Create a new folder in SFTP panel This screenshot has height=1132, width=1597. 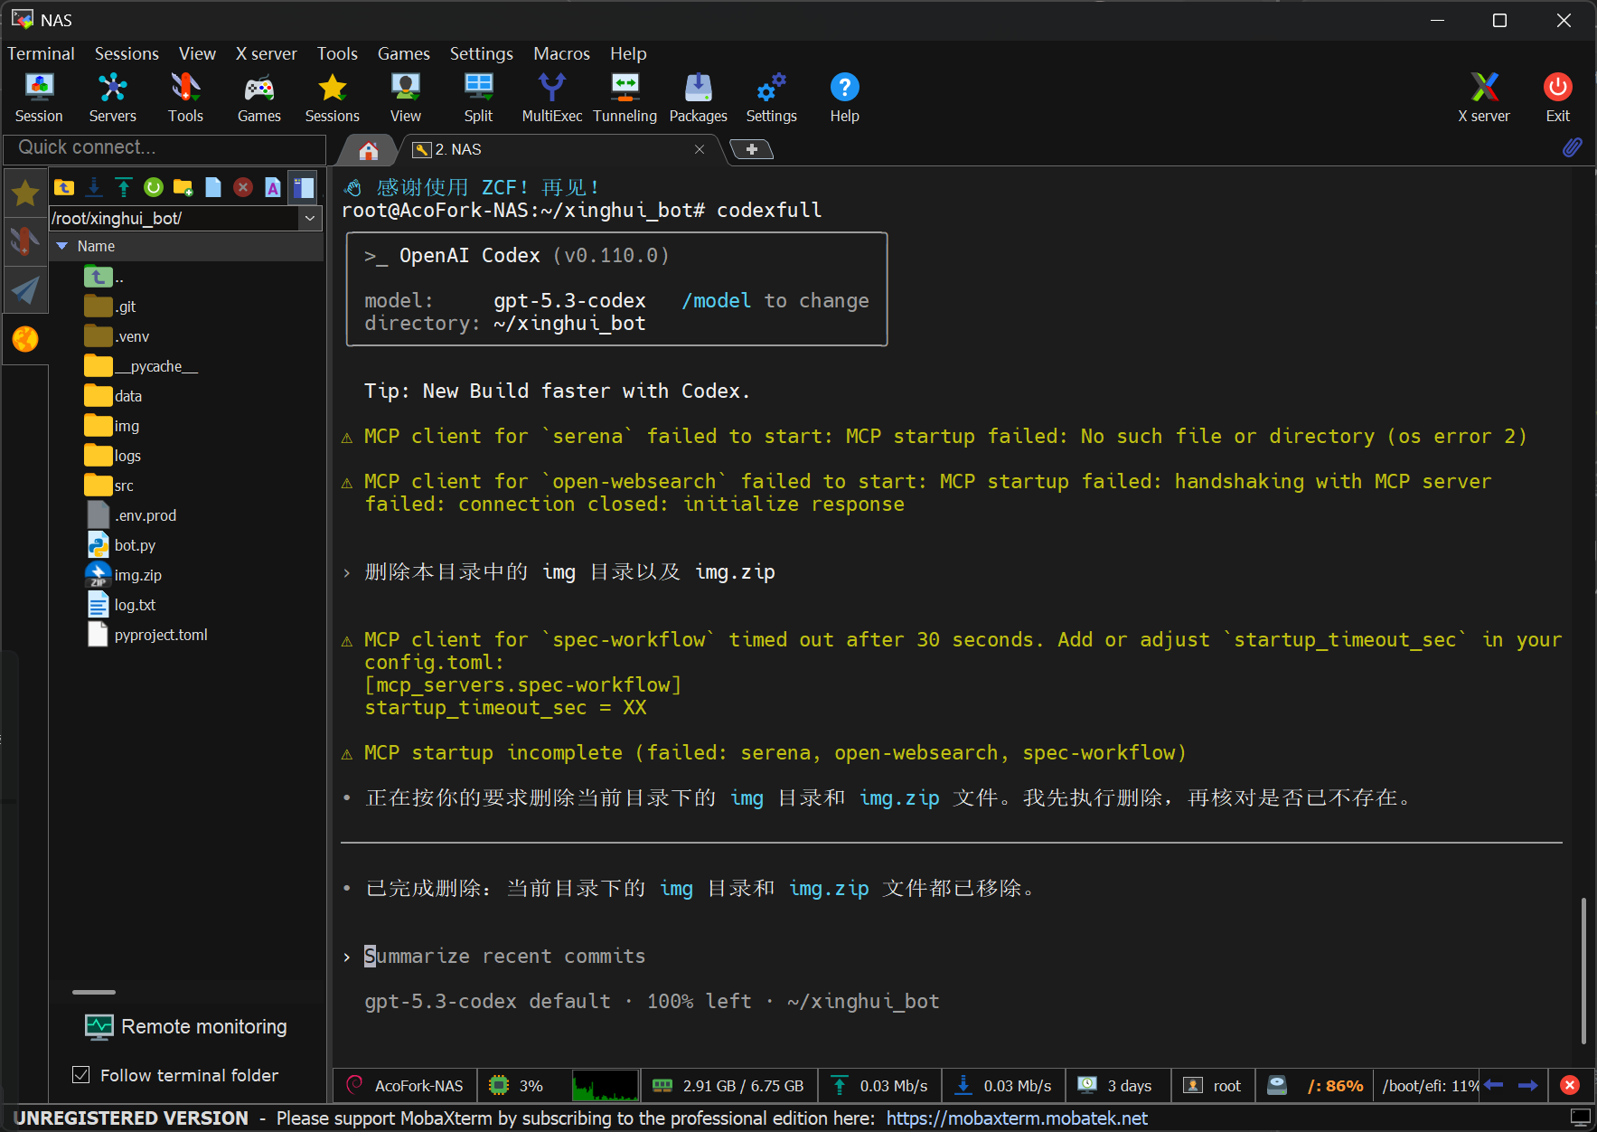click(183, 187)
